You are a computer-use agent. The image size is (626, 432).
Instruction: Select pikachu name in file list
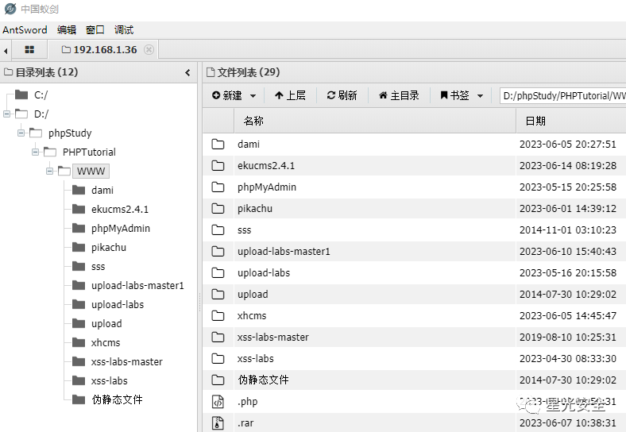255,209
